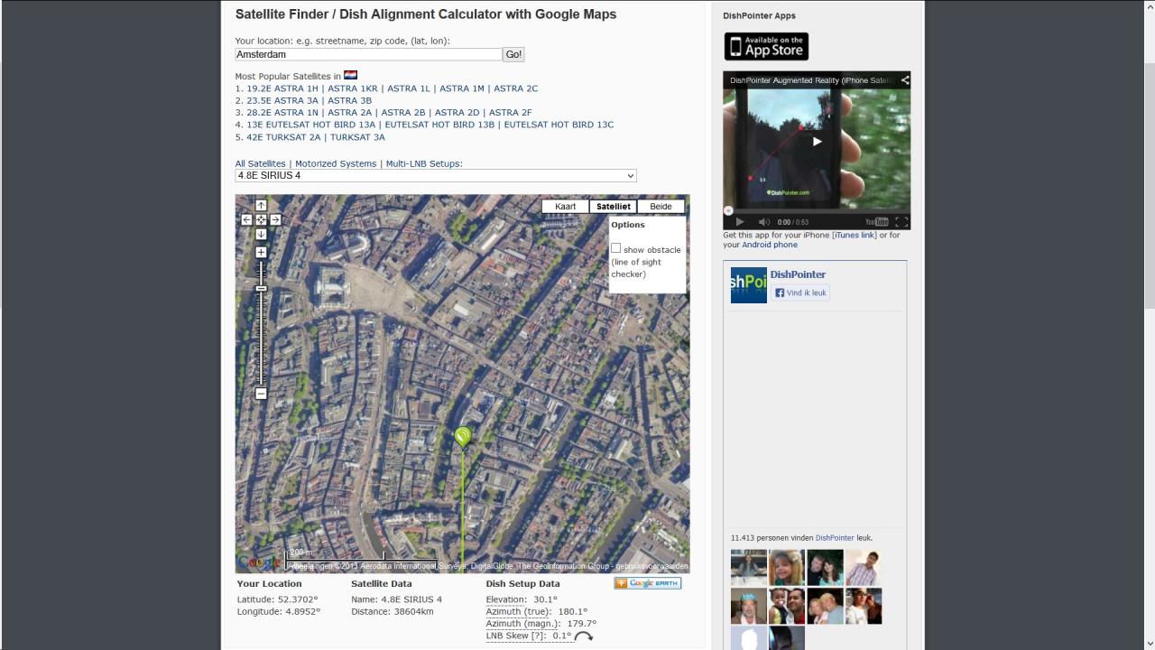Select the 23.5E ASTRA 3A link

click(282, 100)
